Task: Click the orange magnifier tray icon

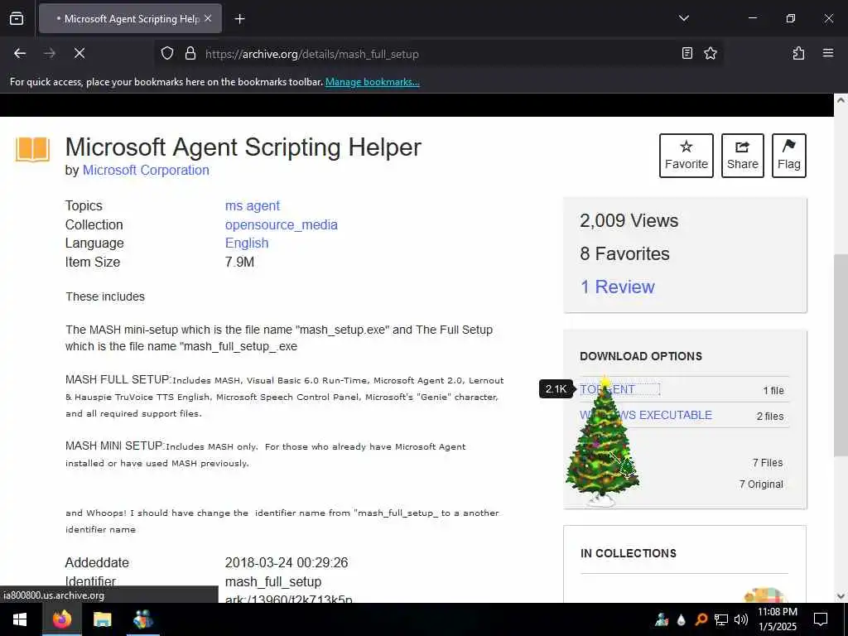Action: tap(701, 619)
